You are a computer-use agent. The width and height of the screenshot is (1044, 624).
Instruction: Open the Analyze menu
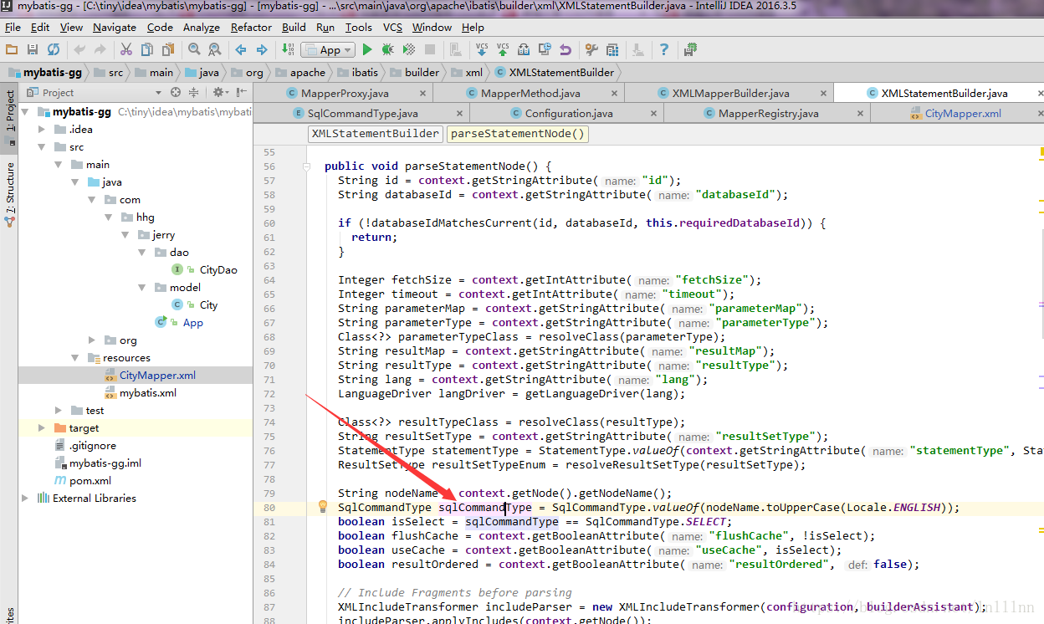[x=202, y=27]
